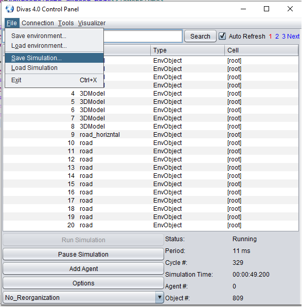Open the Visualizer menu
302x307 pixels.
(92, 23)
